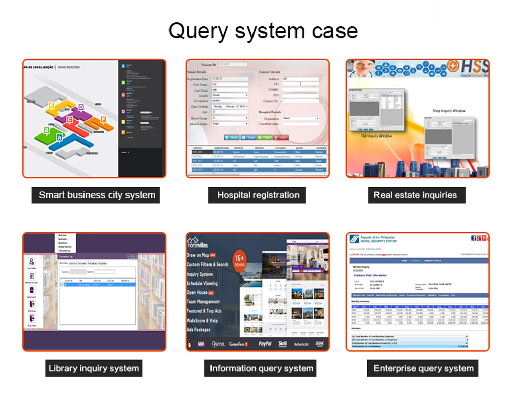
Task: Click the Facebook icon on SSS page
Action: click(x=474, y=238)
